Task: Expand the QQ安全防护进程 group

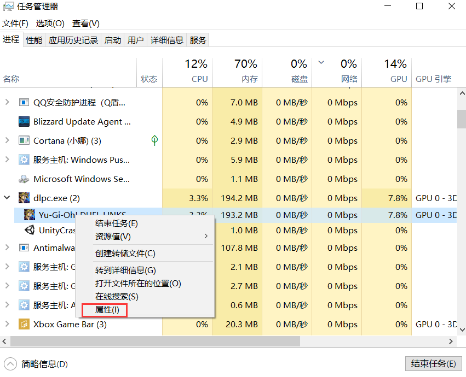Action: 7,102
